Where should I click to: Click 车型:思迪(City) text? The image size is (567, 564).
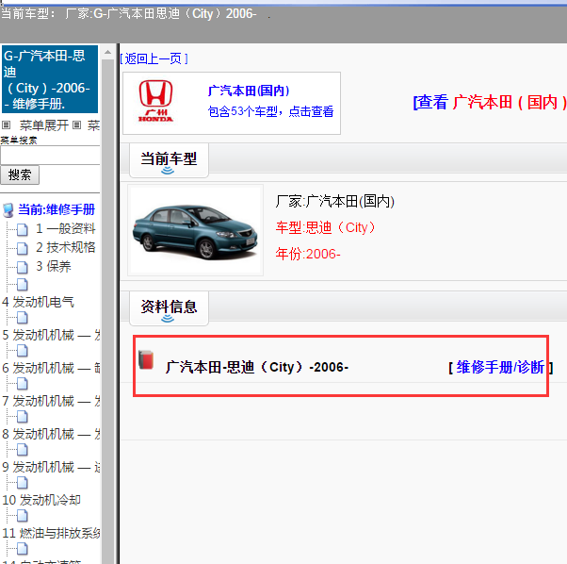[326, 227]
